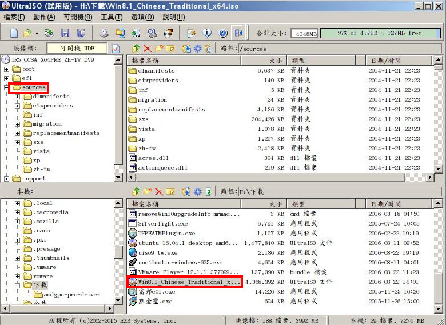The image size is (446, 325).
Task: Click red X delete icon in local toolbar
Action: (159, 192)
